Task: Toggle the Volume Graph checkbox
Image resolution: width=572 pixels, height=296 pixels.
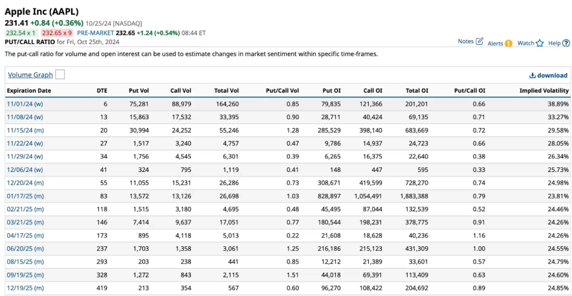Action: click(x=60, y=75)
